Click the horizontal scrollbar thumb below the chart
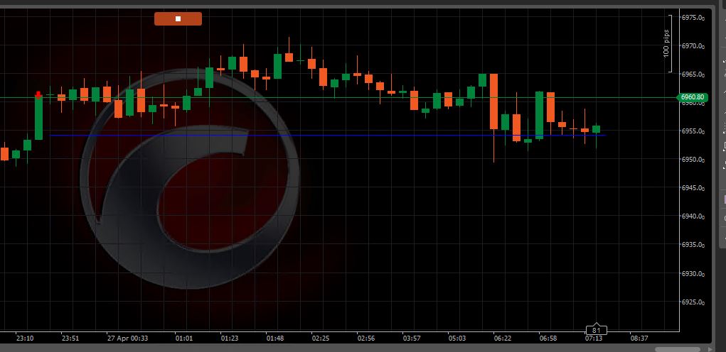The height and width of the screenshot is (352, 726). 678,350
